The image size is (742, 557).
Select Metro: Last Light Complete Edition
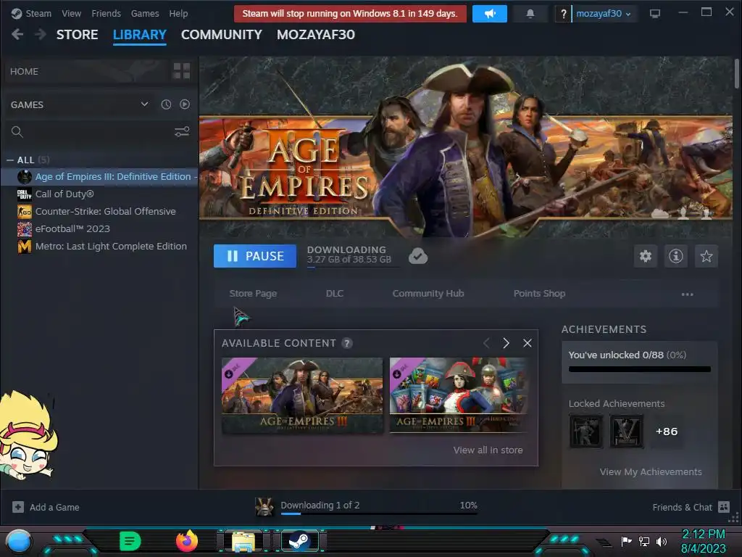tap(100, 247)
